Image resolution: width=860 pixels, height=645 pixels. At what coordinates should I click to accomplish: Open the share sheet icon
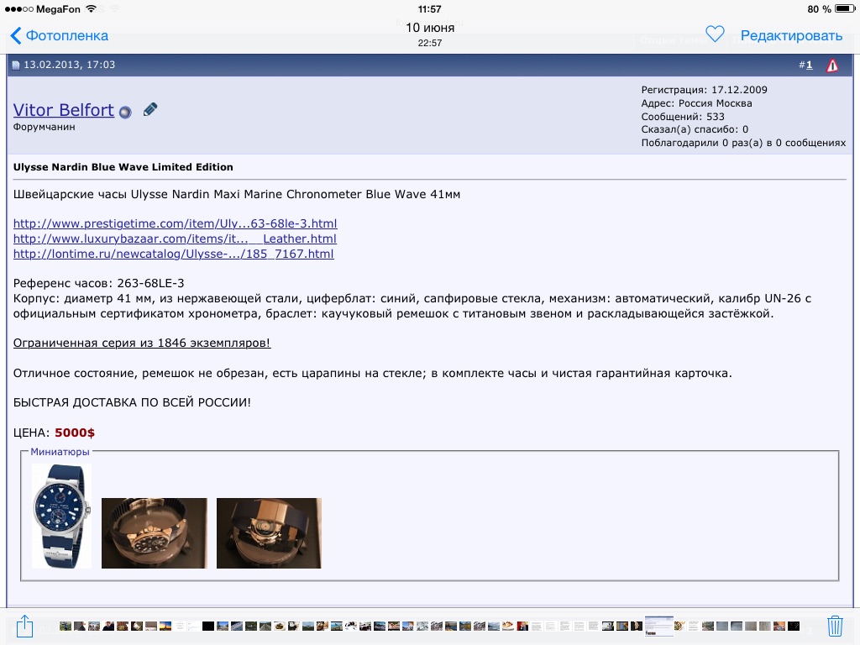click(24, 626)
